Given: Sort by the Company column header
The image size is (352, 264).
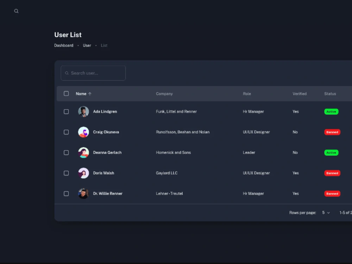Looking at the screenshot, I should click(164, 94).
